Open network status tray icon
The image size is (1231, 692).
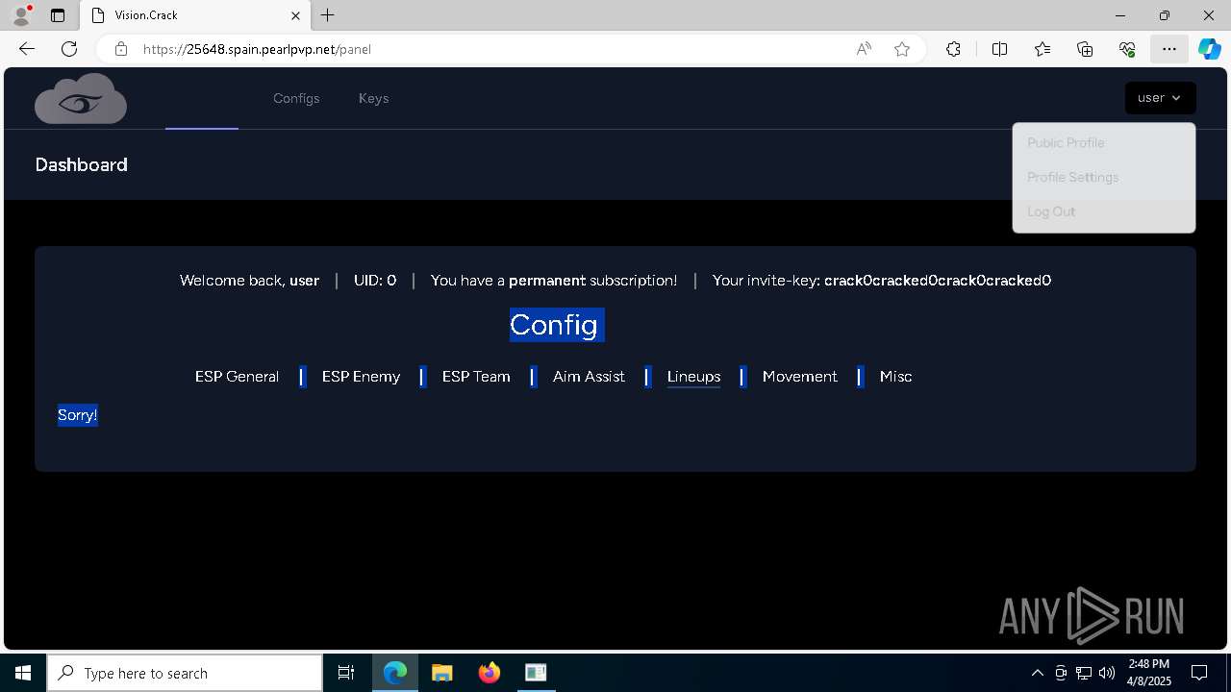[x=1084, y=673]
